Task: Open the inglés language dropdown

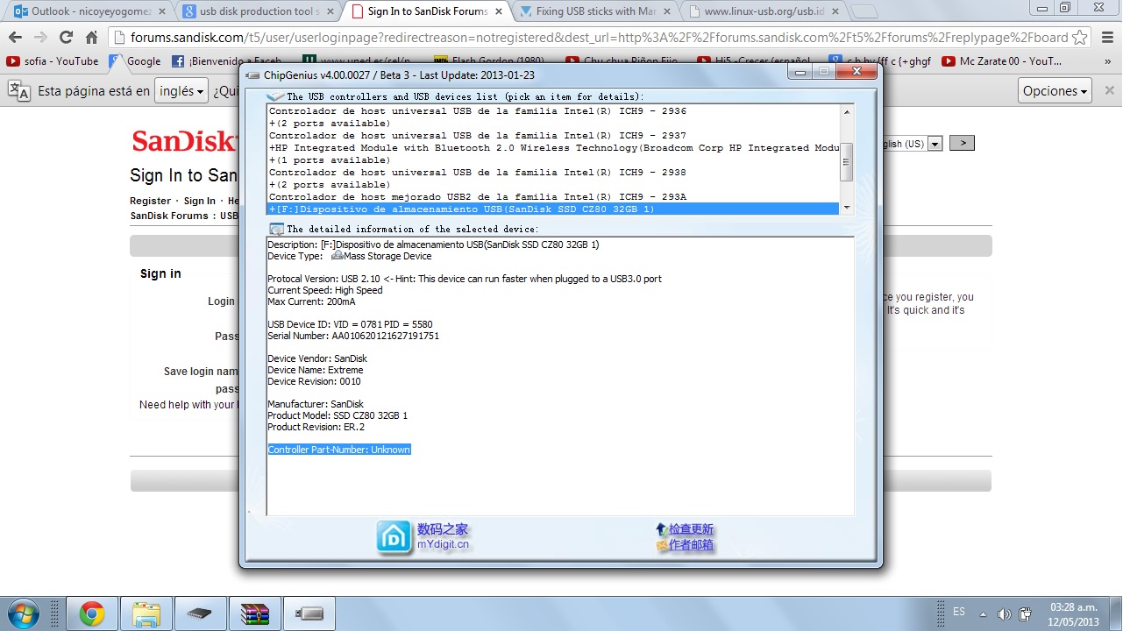Action: [181, 91]
